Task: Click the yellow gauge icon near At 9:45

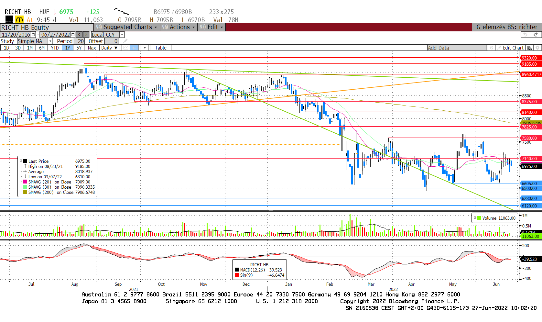Action: [x=19, y=20]
